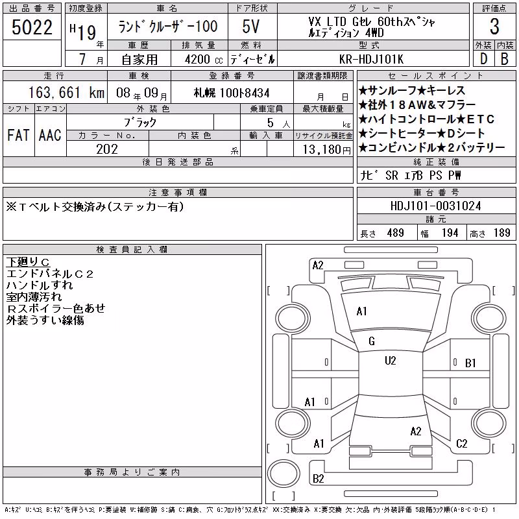The height and width of the screenshot is (519, 519).
Task: Click the 譲渡書類期限 header
Action: pyautogui.click(x=322, y=76)
